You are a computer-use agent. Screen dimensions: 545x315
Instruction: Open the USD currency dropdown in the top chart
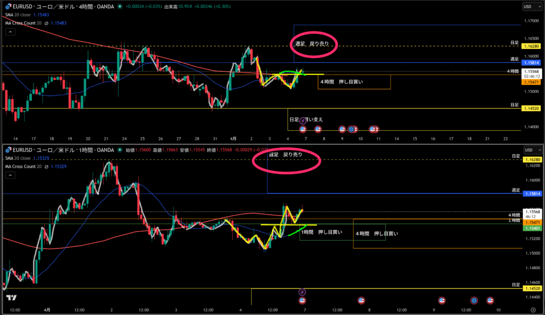click(530, 7)
